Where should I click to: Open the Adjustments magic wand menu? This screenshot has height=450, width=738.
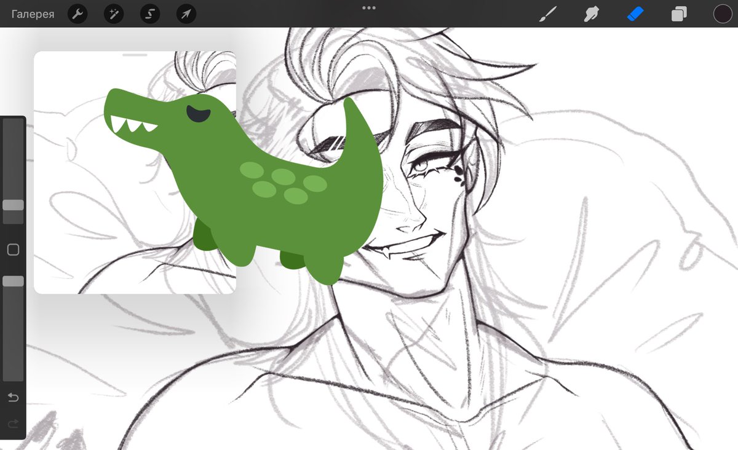point(113,14)
